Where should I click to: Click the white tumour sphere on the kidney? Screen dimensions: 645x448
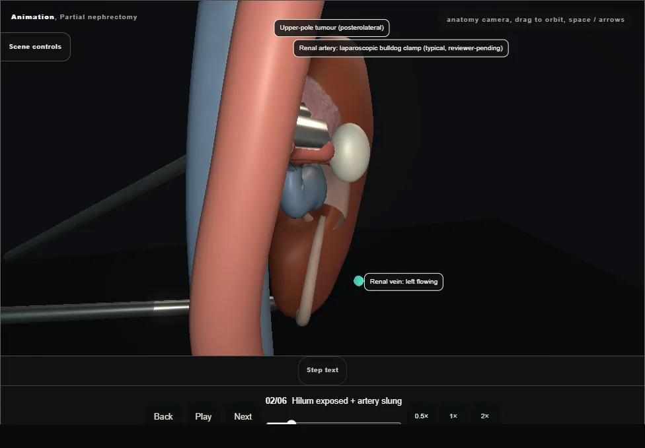350,152
